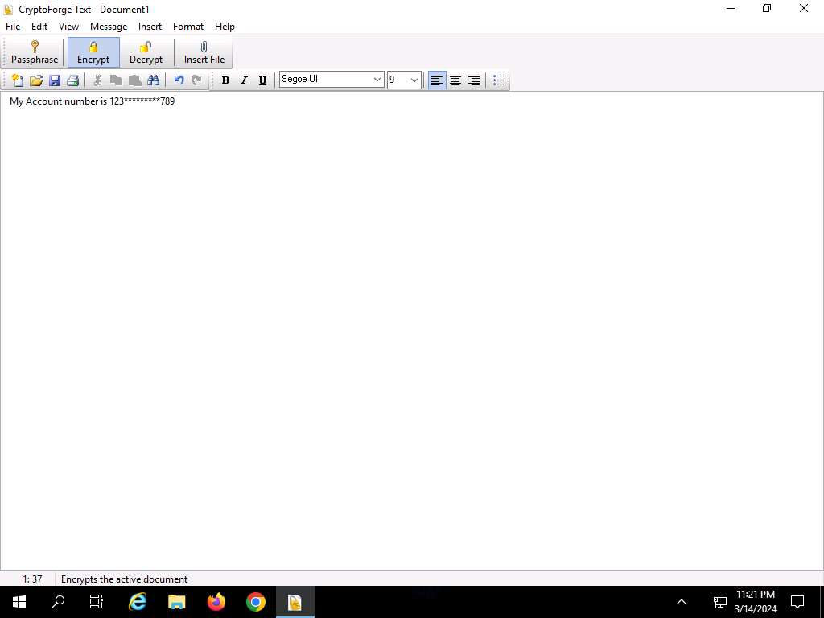This screenshot has width=824, height=618.
Task: Toggle underline formatting
Action: point(262,80)
